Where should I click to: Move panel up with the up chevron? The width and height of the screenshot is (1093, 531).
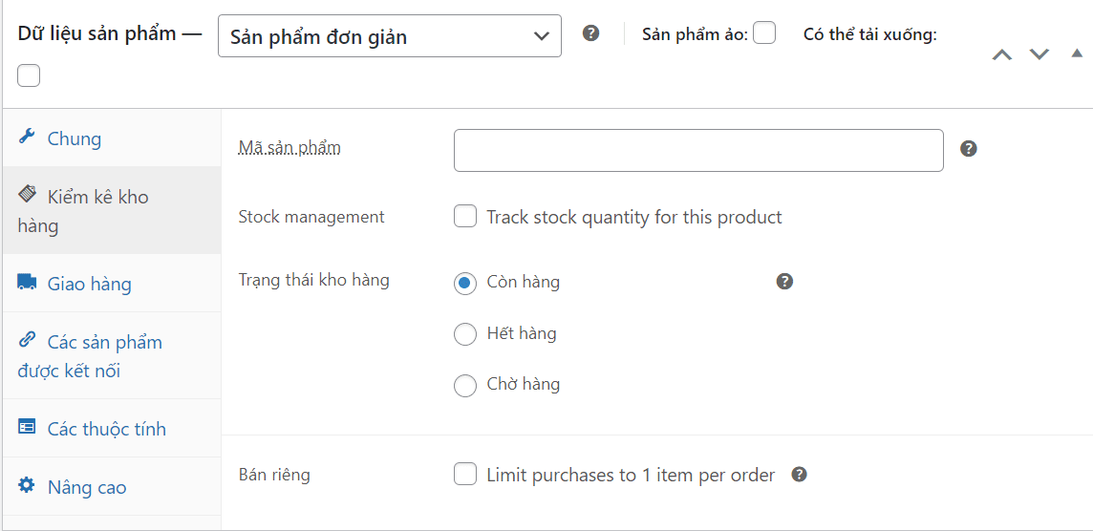point(1001,54)
